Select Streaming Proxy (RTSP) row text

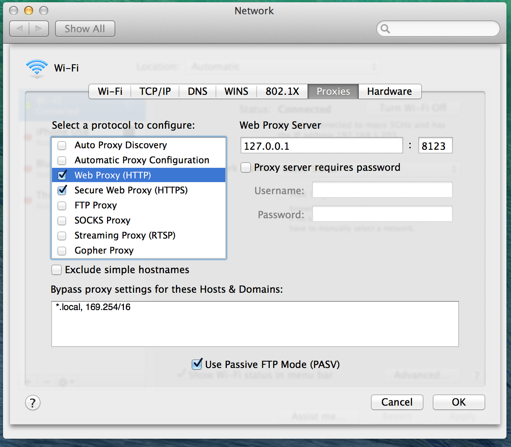[125, 236]
